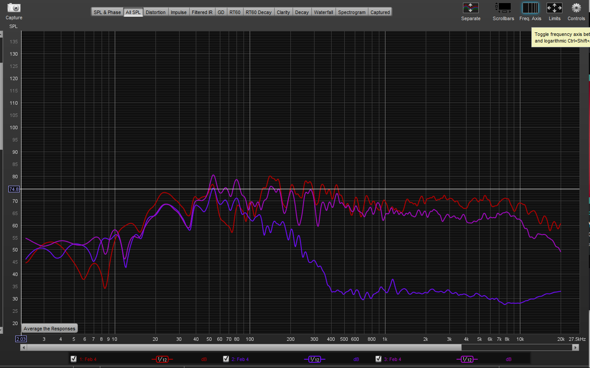The height and width of the screenshot is (368, 590).
Task: Open the Waterfall tab
Action: click(324, 12)
